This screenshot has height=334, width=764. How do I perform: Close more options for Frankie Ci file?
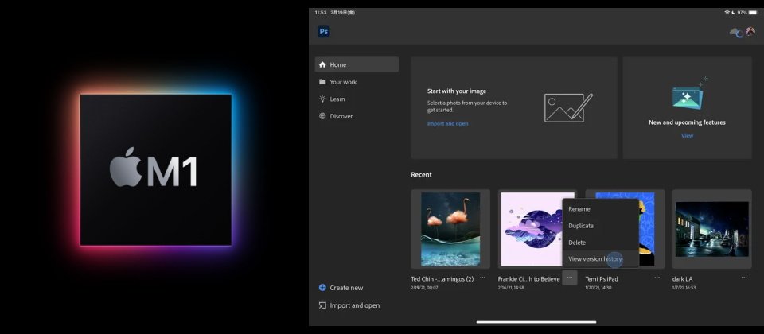click(570, 278)
